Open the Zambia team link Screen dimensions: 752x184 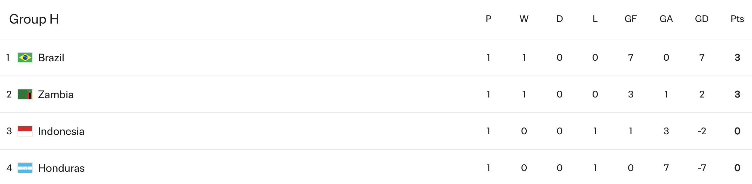pos(56,94)
